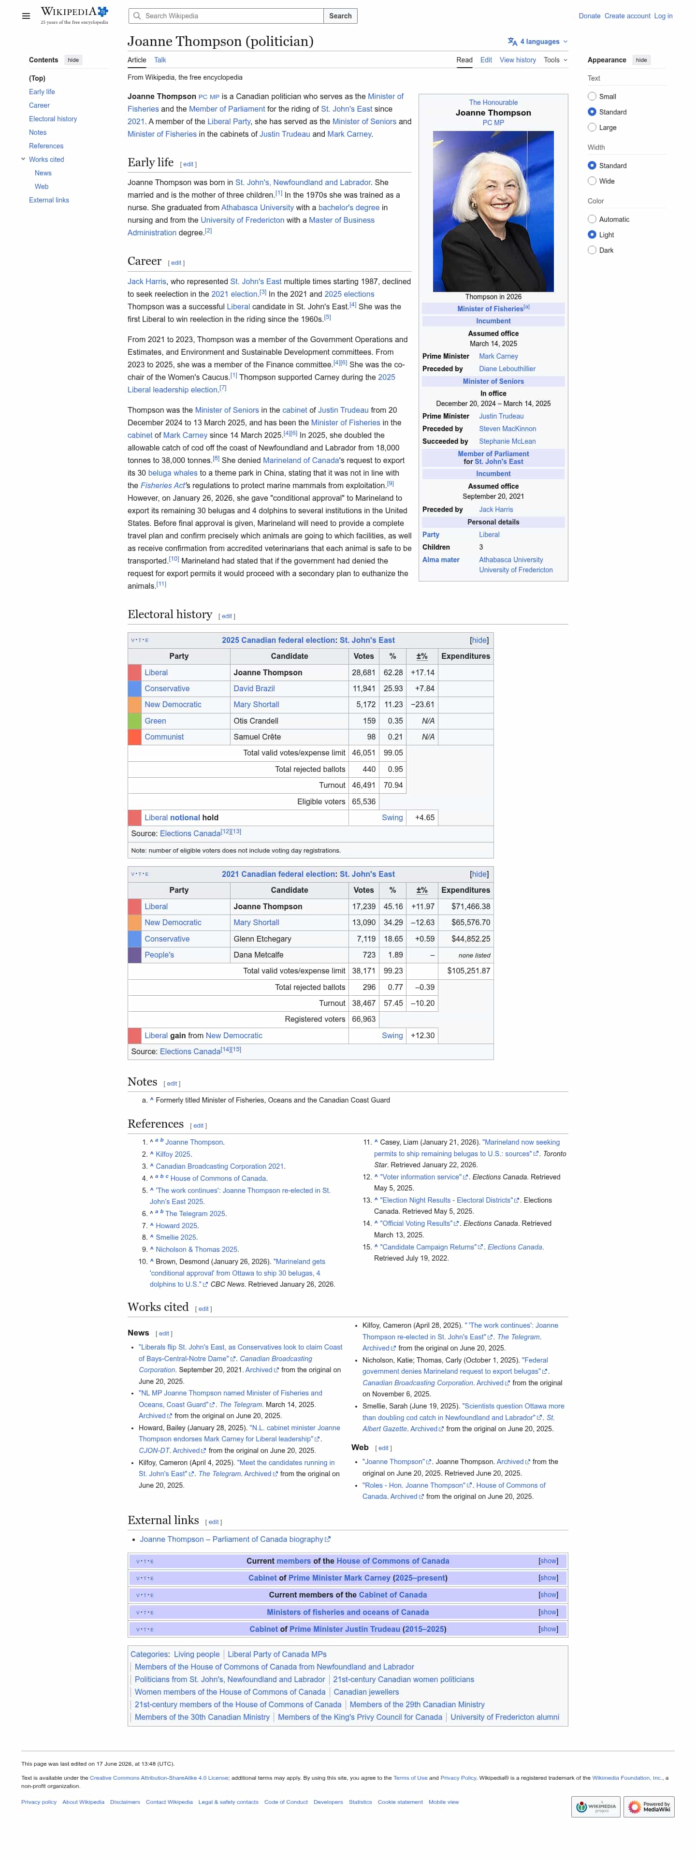Click the Search button
This screenshot has width=696, height=1860.
coord(340,16)
